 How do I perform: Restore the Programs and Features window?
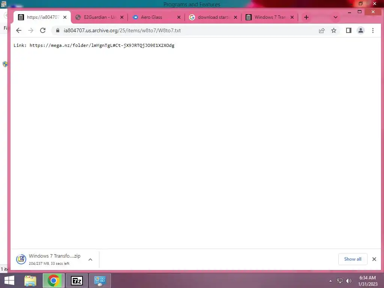[x=360, y=3]
